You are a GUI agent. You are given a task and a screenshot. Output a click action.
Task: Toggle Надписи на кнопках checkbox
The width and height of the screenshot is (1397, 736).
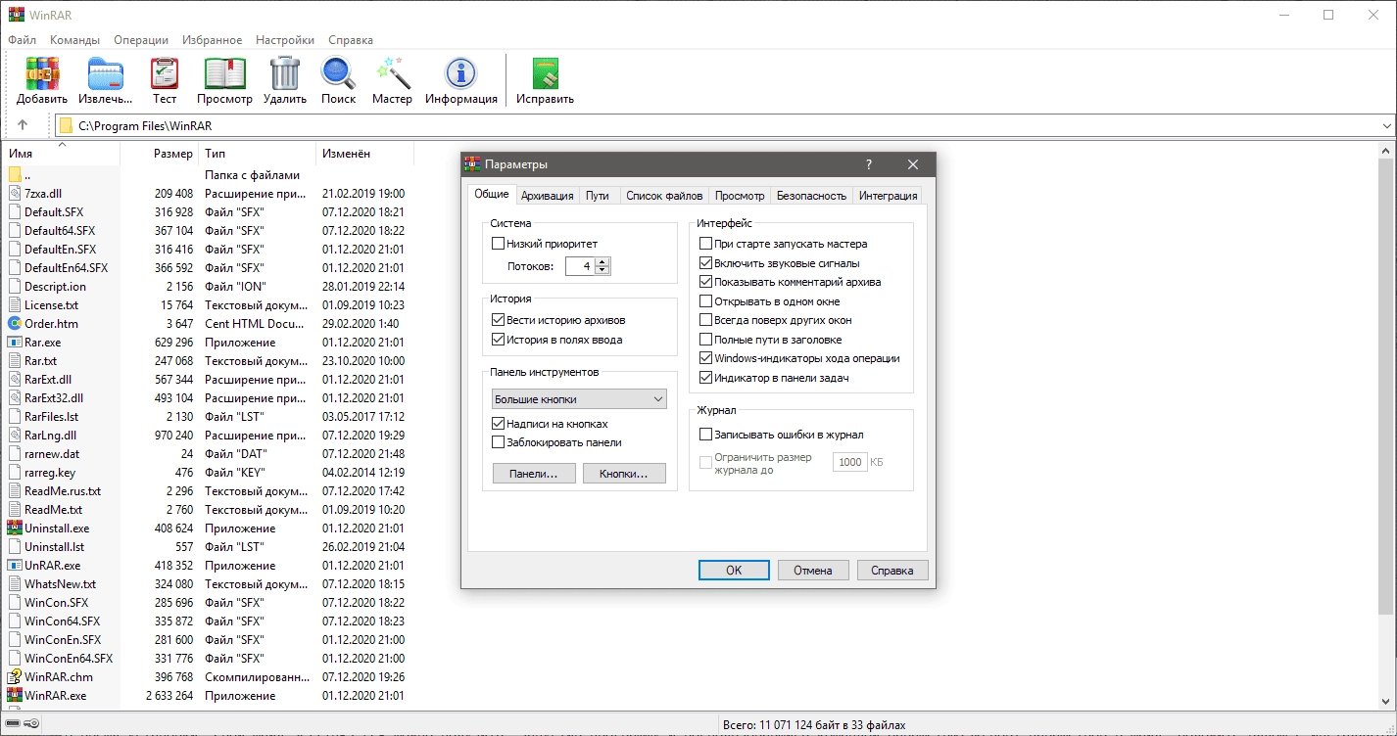click(x=498, y=424)
